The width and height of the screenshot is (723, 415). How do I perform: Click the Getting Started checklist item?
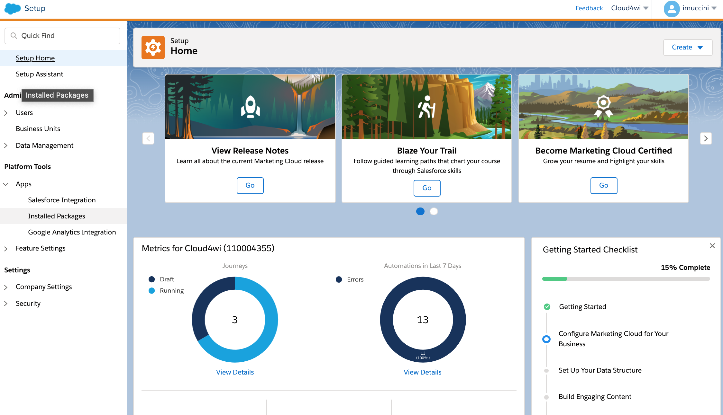pyautogui.click(x=582, y=307)
